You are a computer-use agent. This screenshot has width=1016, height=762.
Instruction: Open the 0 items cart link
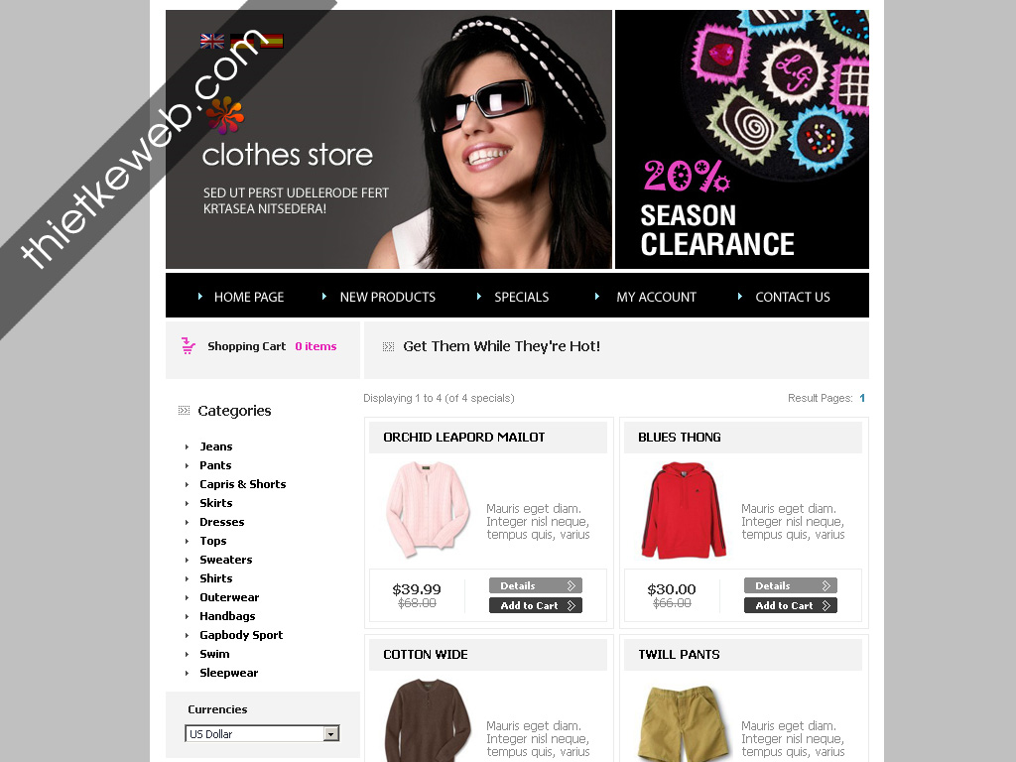(316, 346)
